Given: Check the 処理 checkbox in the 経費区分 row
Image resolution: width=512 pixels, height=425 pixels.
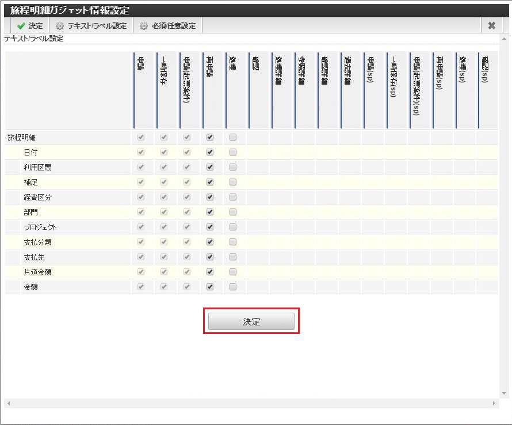Looking at the screenshot, I should tap(233, 197).
